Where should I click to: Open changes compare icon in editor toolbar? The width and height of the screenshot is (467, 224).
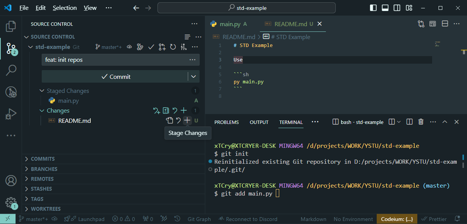421,24
